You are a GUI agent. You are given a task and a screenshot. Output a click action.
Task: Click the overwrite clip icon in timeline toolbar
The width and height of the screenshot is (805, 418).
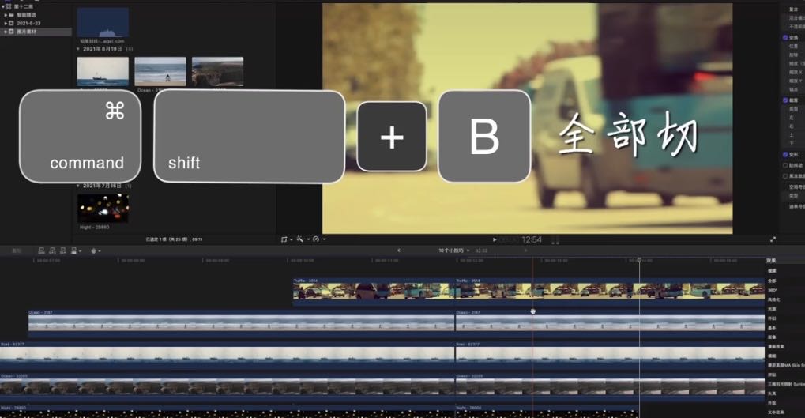pos(74,250)
